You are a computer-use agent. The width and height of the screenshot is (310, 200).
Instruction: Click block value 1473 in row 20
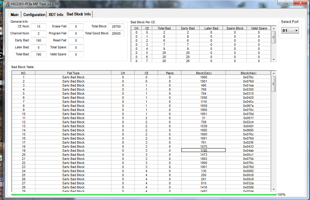click(x=203, y=155)
